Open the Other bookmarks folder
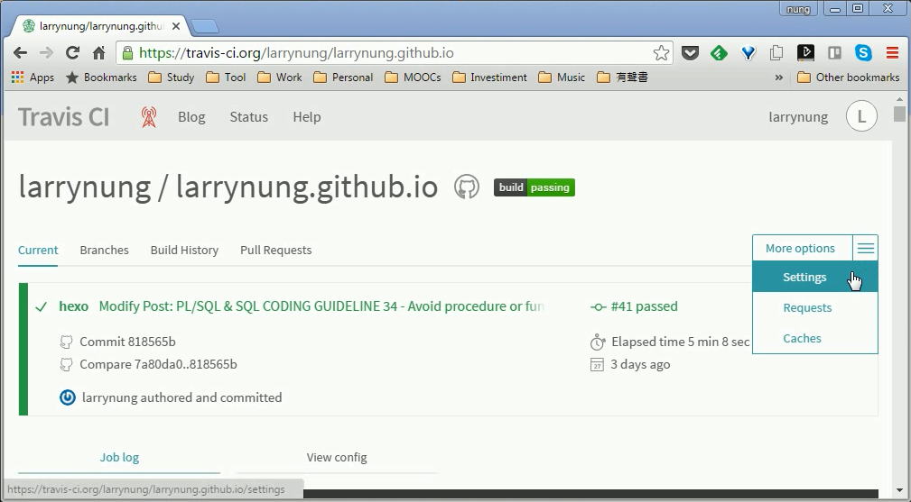Screen dimensions: 911x502 [x=849, y=78]
